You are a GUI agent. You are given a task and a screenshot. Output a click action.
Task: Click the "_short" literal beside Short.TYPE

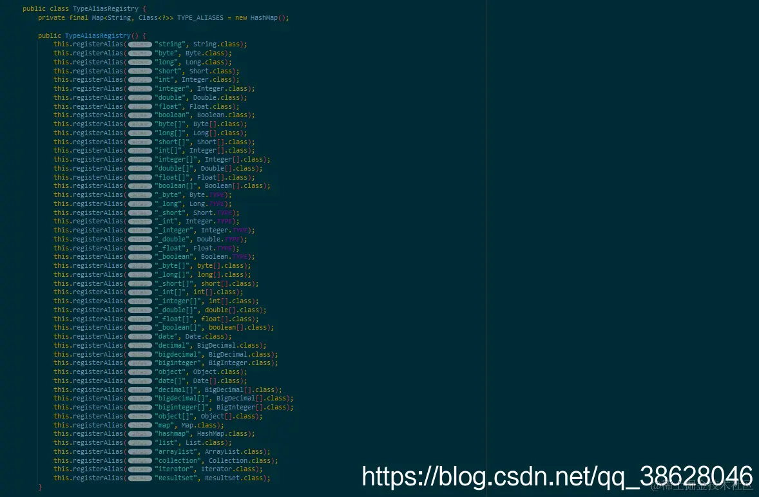pyautogui.click(x=170, y=212)
